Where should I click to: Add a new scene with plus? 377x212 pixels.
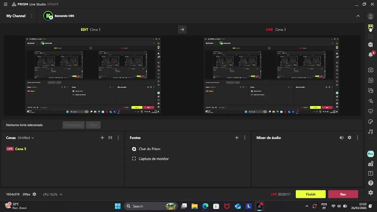102,138
